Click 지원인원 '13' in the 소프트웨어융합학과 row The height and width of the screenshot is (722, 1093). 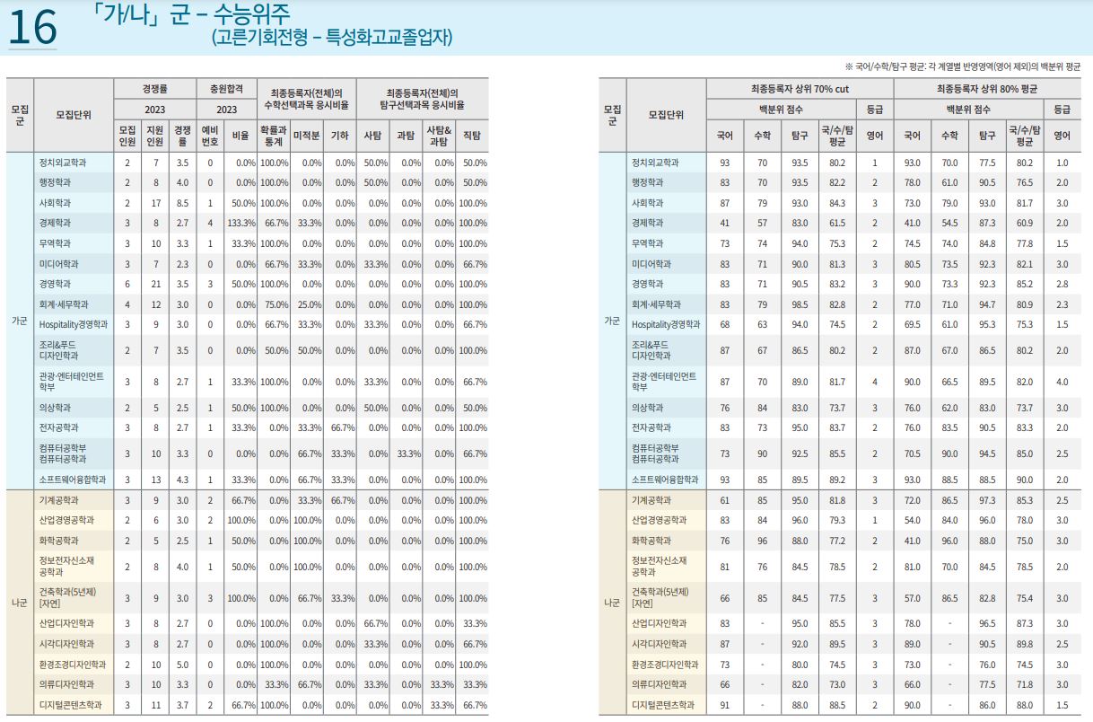pyautogui.click(x=155, y=480)
